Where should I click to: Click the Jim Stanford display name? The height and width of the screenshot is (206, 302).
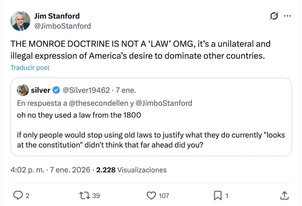(x=57, y=16)
